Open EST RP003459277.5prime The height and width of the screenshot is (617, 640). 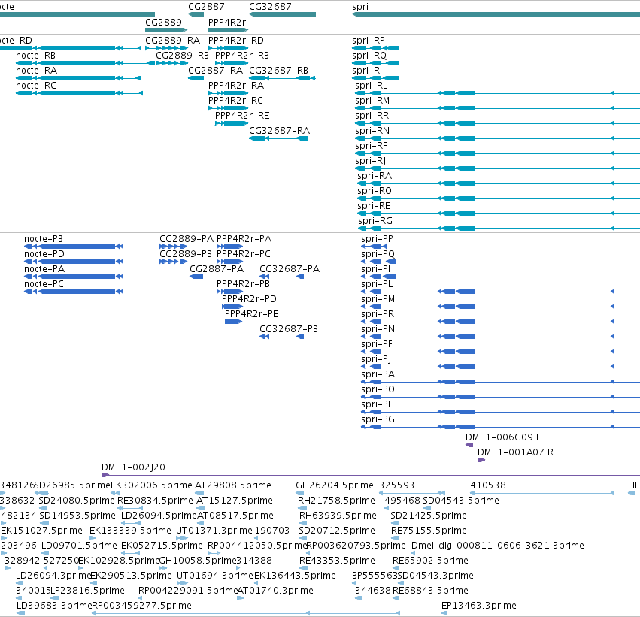click(x=141, y=606)
